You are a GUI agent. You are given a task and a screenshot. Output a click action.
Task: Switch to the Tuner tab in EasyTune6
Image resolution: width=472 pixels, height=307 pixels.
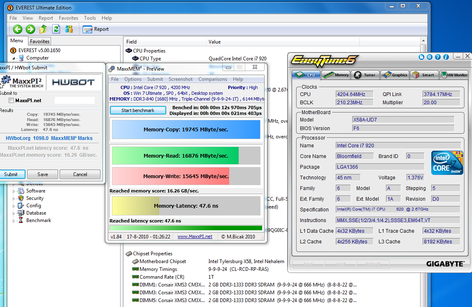(365, 75)
